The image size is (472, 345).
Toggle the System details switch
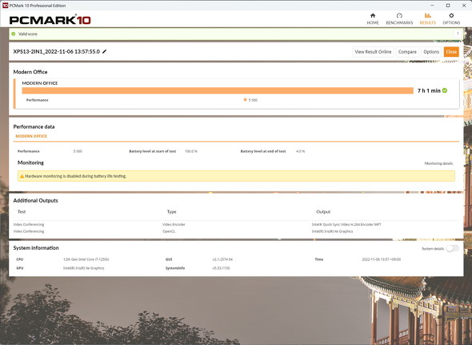(x=453, y=249)
